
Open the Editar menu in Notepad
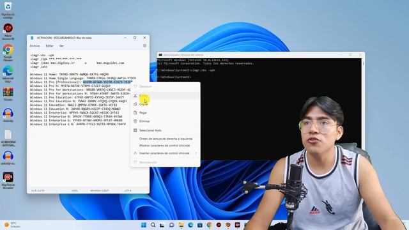pos(49,46)
